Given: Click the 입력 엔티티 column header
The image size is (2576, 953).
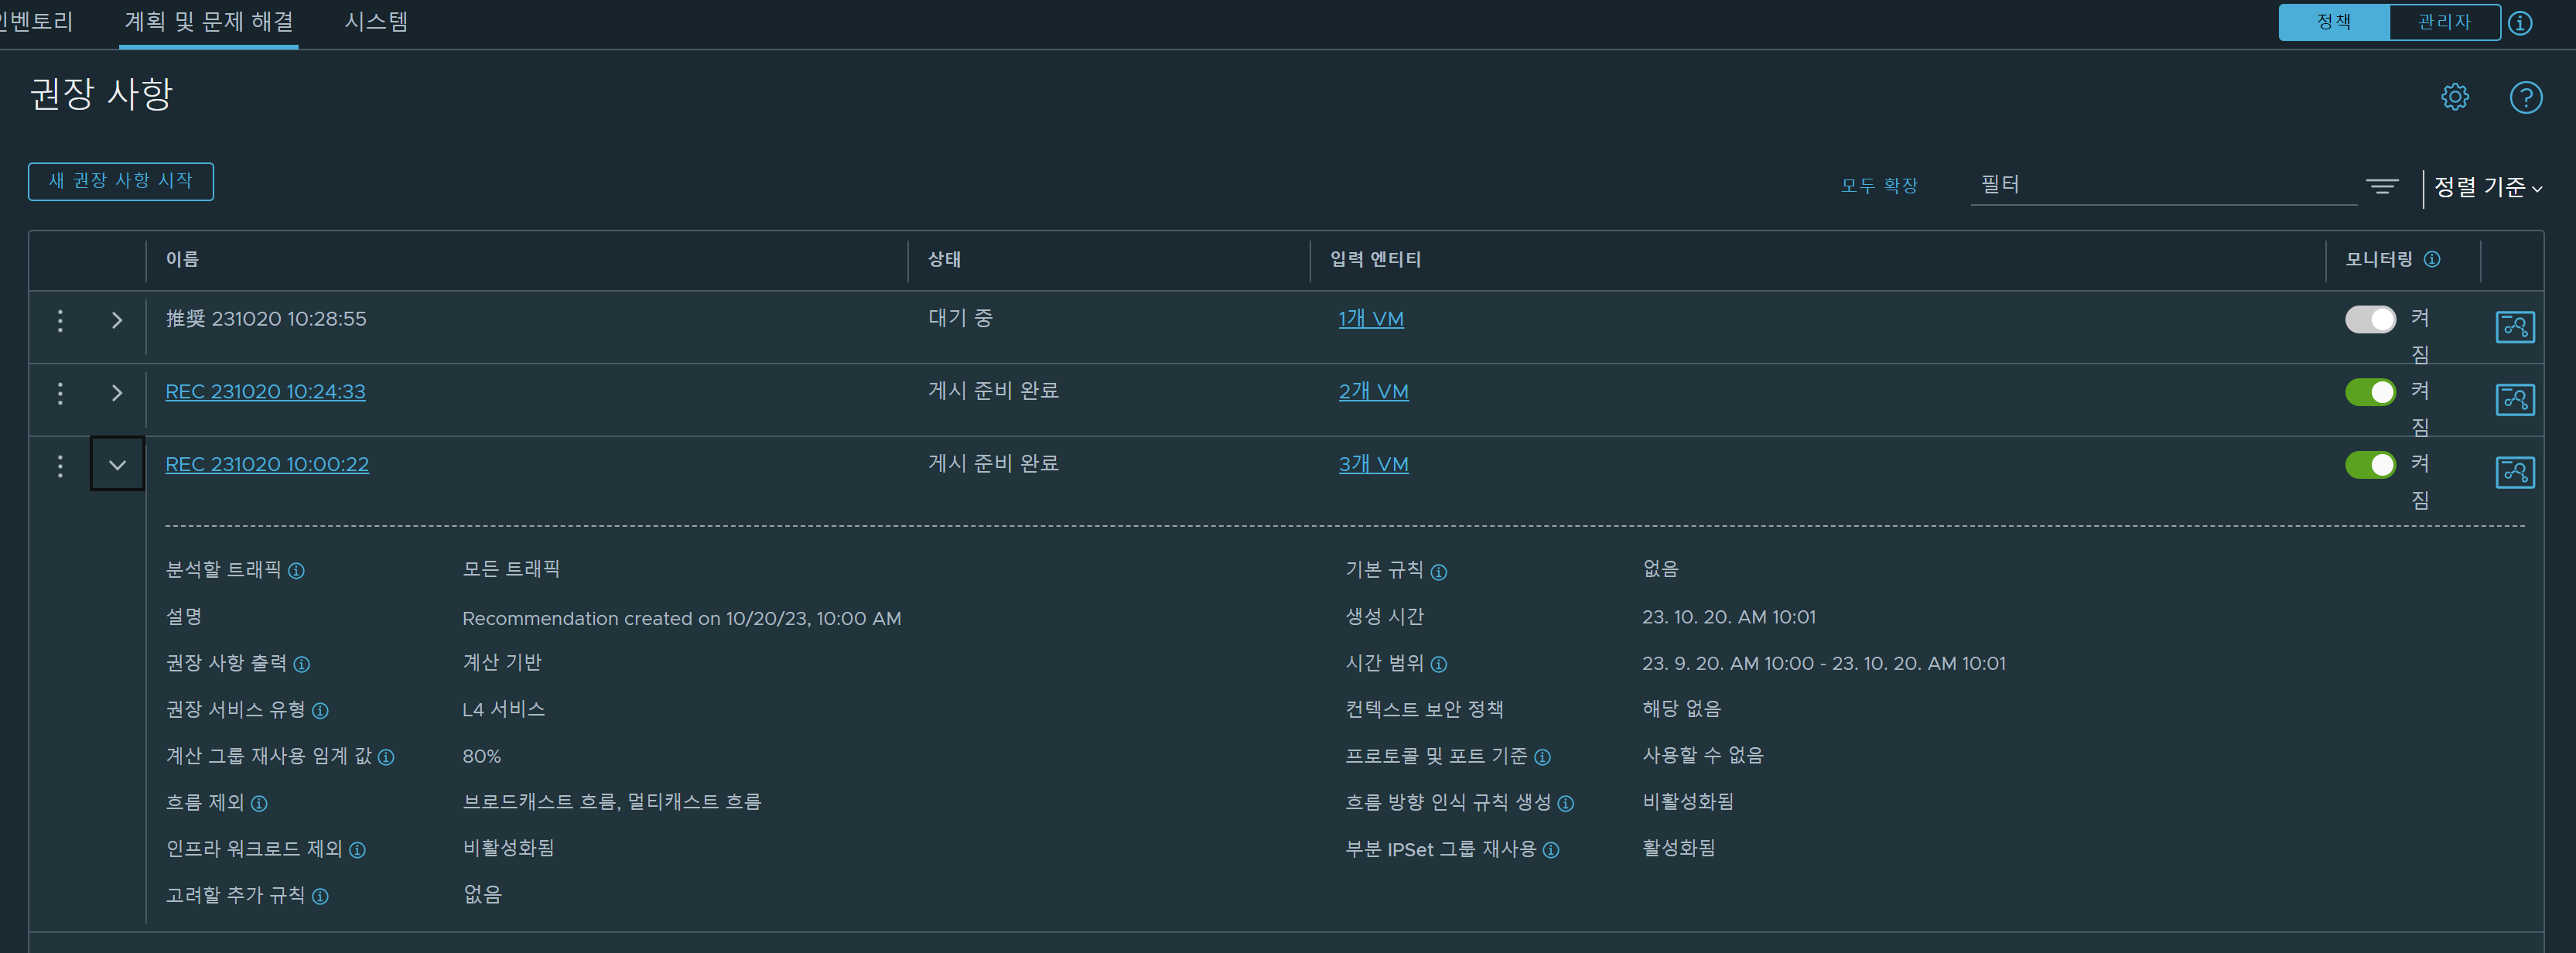Looking at the screenshot, I should tap(1375, 259).
